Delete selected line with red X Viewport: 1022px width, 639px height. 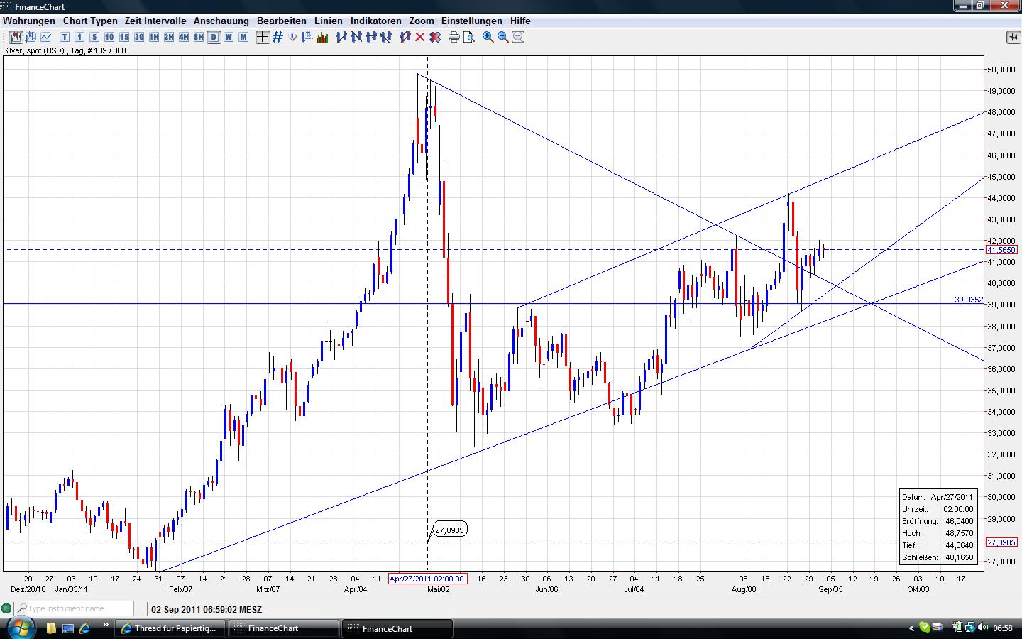pos(420,37)
